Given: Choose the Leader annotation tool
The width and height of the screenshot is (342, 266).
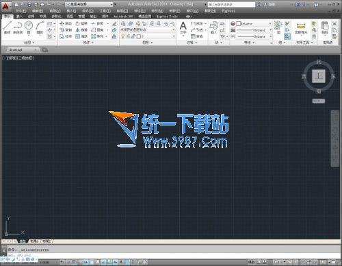Looking at the screenshot, I should [x=196, y=30].
